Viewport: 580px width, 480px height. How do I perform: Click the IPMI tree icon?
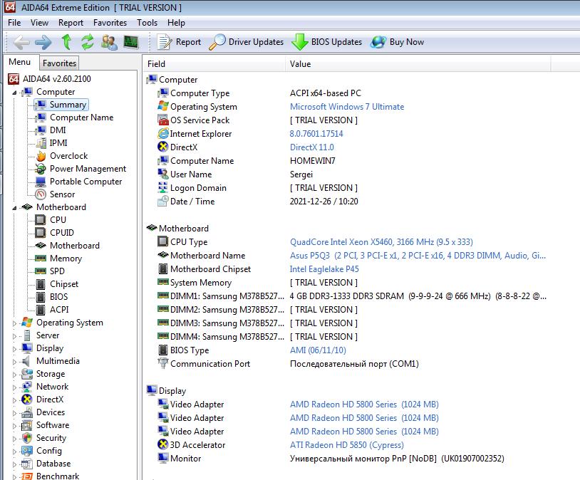tap(41, 142)
